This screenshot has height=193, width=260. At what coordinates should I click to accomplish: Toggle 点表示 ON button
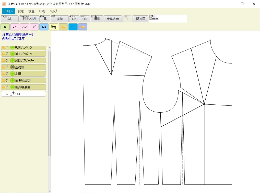click(74, 19)
